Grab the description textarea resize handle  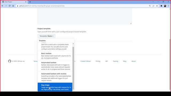[131, 23]
